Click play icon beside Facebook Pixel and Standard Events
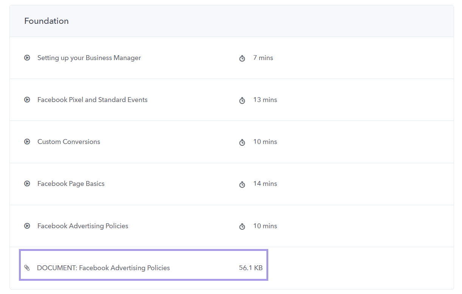Screen dimensions: 462x294 [x=27, y=100]
